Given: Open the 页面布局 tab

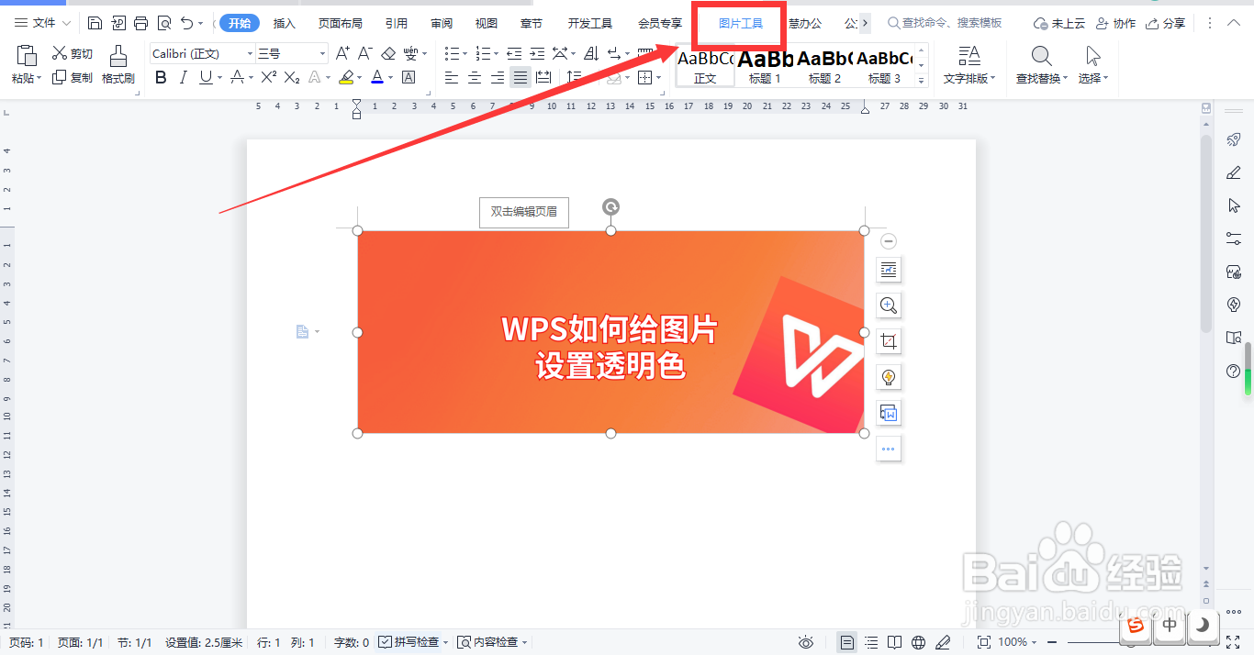Looking at the screenshot, I should [341, 23].
